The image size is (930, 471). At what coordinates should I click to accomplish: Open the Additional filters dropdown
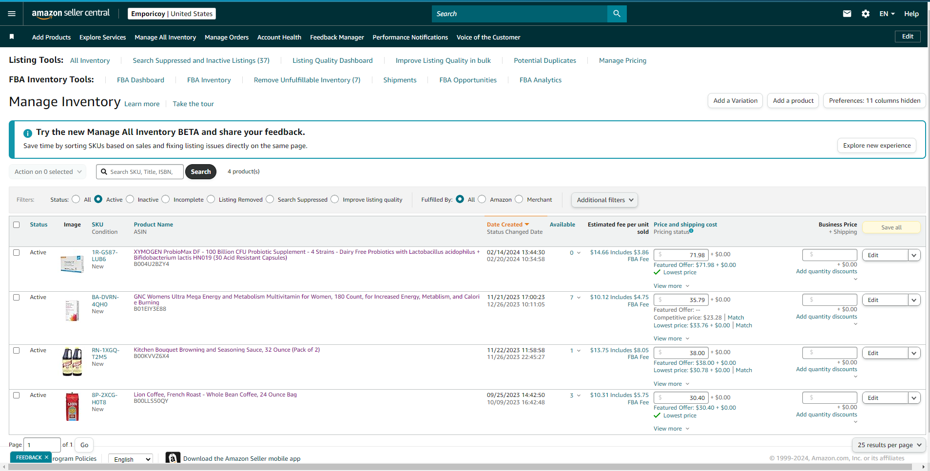pos(604,200)
